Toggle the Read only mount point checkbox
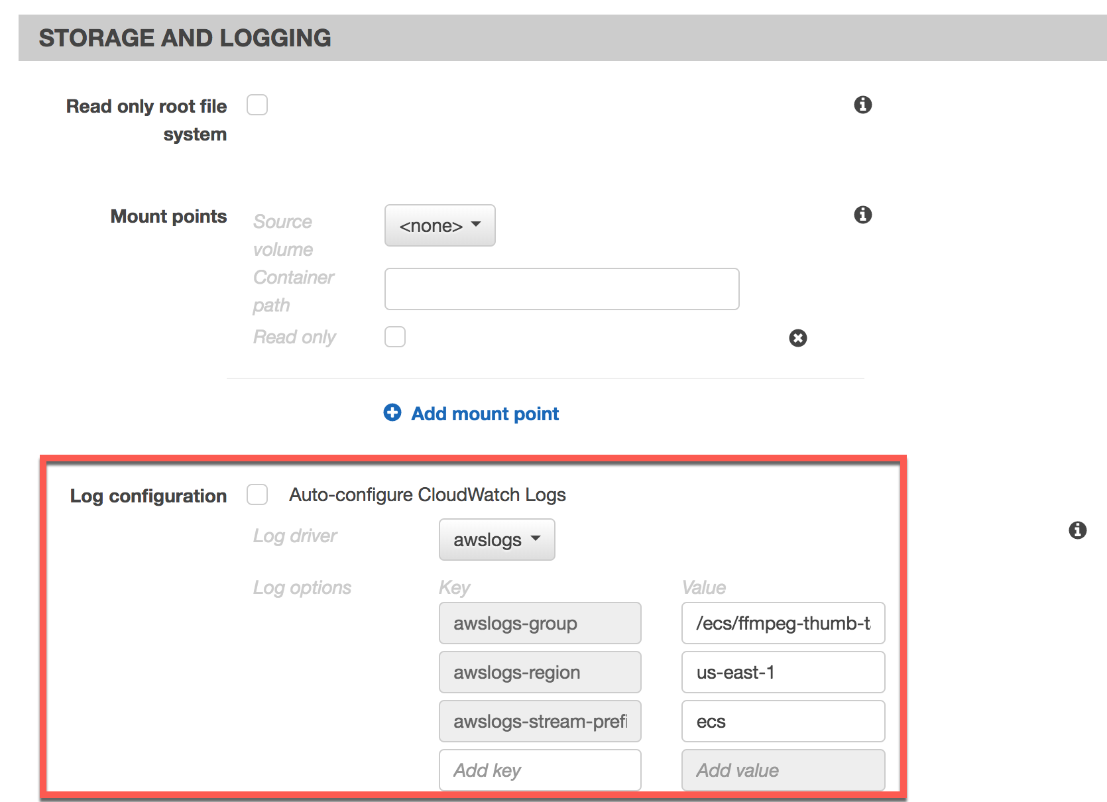This screenshot has height=802, width=1107. (x=394, y=337)
